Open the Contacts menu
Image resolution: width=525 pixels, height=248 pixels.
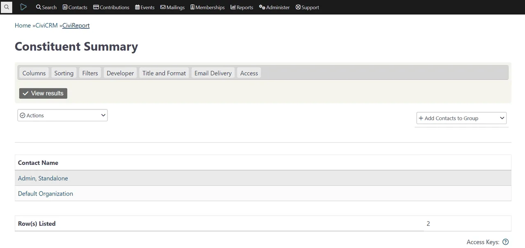click(x=75, y=7)
